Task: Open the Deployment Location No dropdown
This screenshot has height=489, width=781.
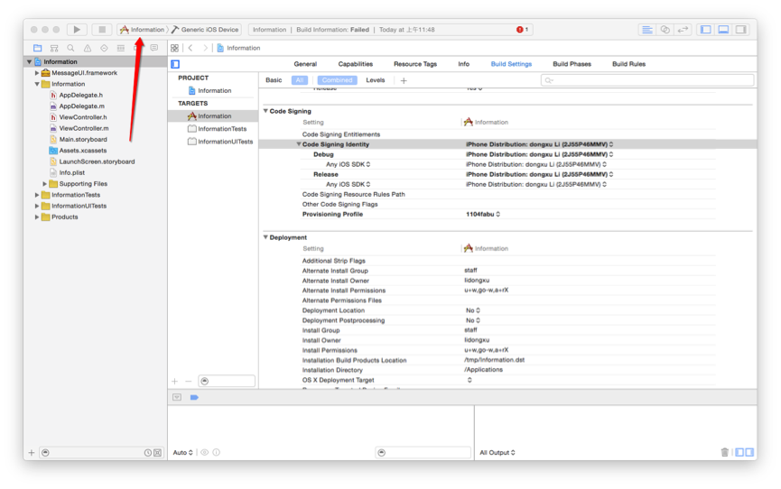Action: tap(473, 310)
